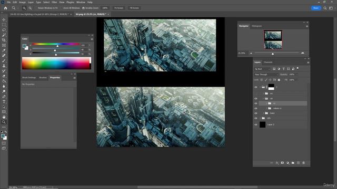Switch to the Histogram tab
This screenshot has width=337, height=189.
256,26
